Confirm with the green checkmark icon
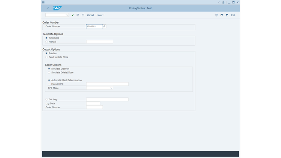Image resolution: width=281 pixels, height=158 pixels. (x=73, y=15)
